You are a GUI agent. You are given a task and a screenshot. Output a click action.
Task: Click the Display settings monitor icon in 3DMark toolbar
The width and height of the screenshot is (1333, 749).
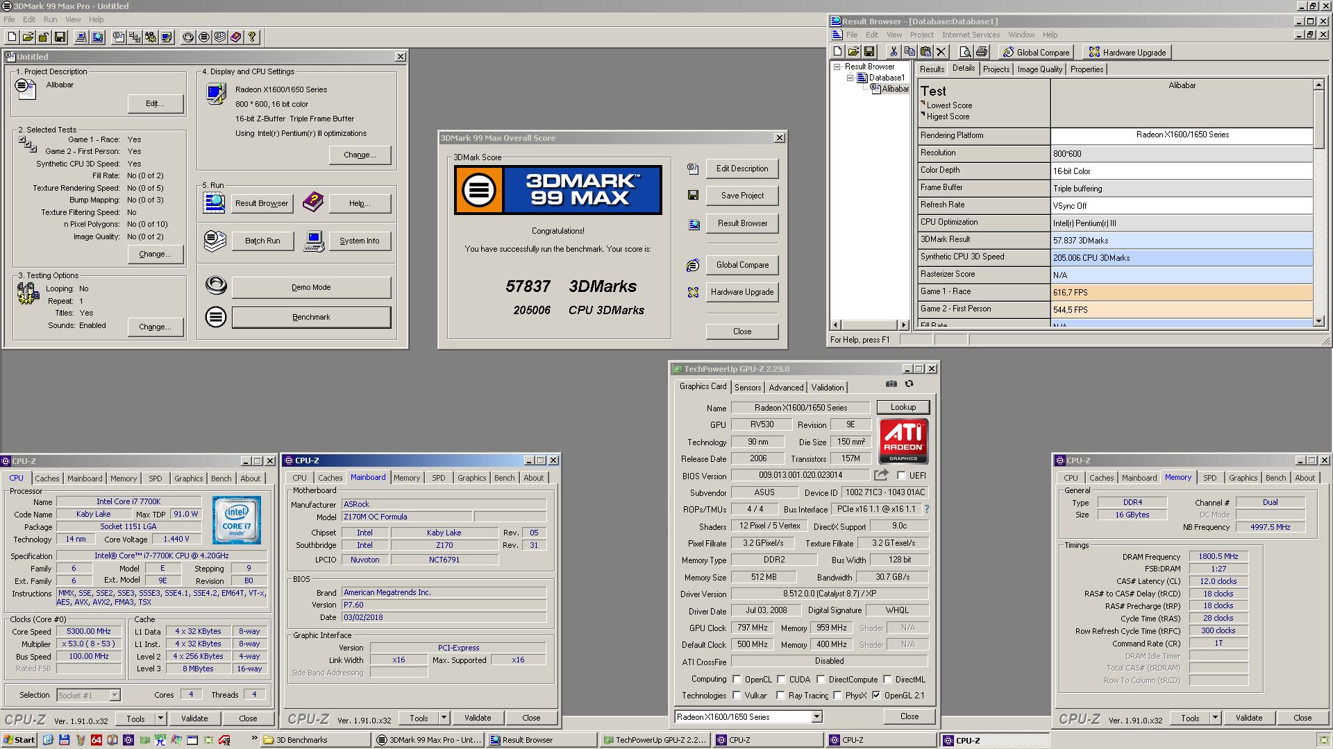tap(167, 37)
